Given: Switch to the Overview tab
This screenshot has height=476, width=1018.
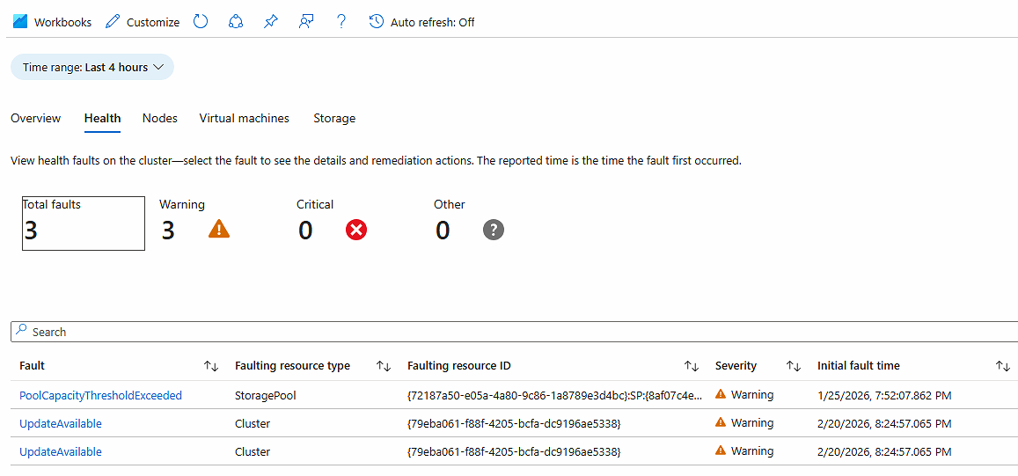Looking at the screenshot, I should [x=36, y=118].
